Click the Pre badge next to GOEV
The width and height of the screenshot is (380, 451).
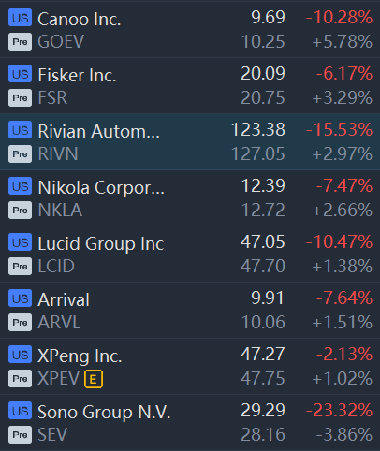pos(20,42)
